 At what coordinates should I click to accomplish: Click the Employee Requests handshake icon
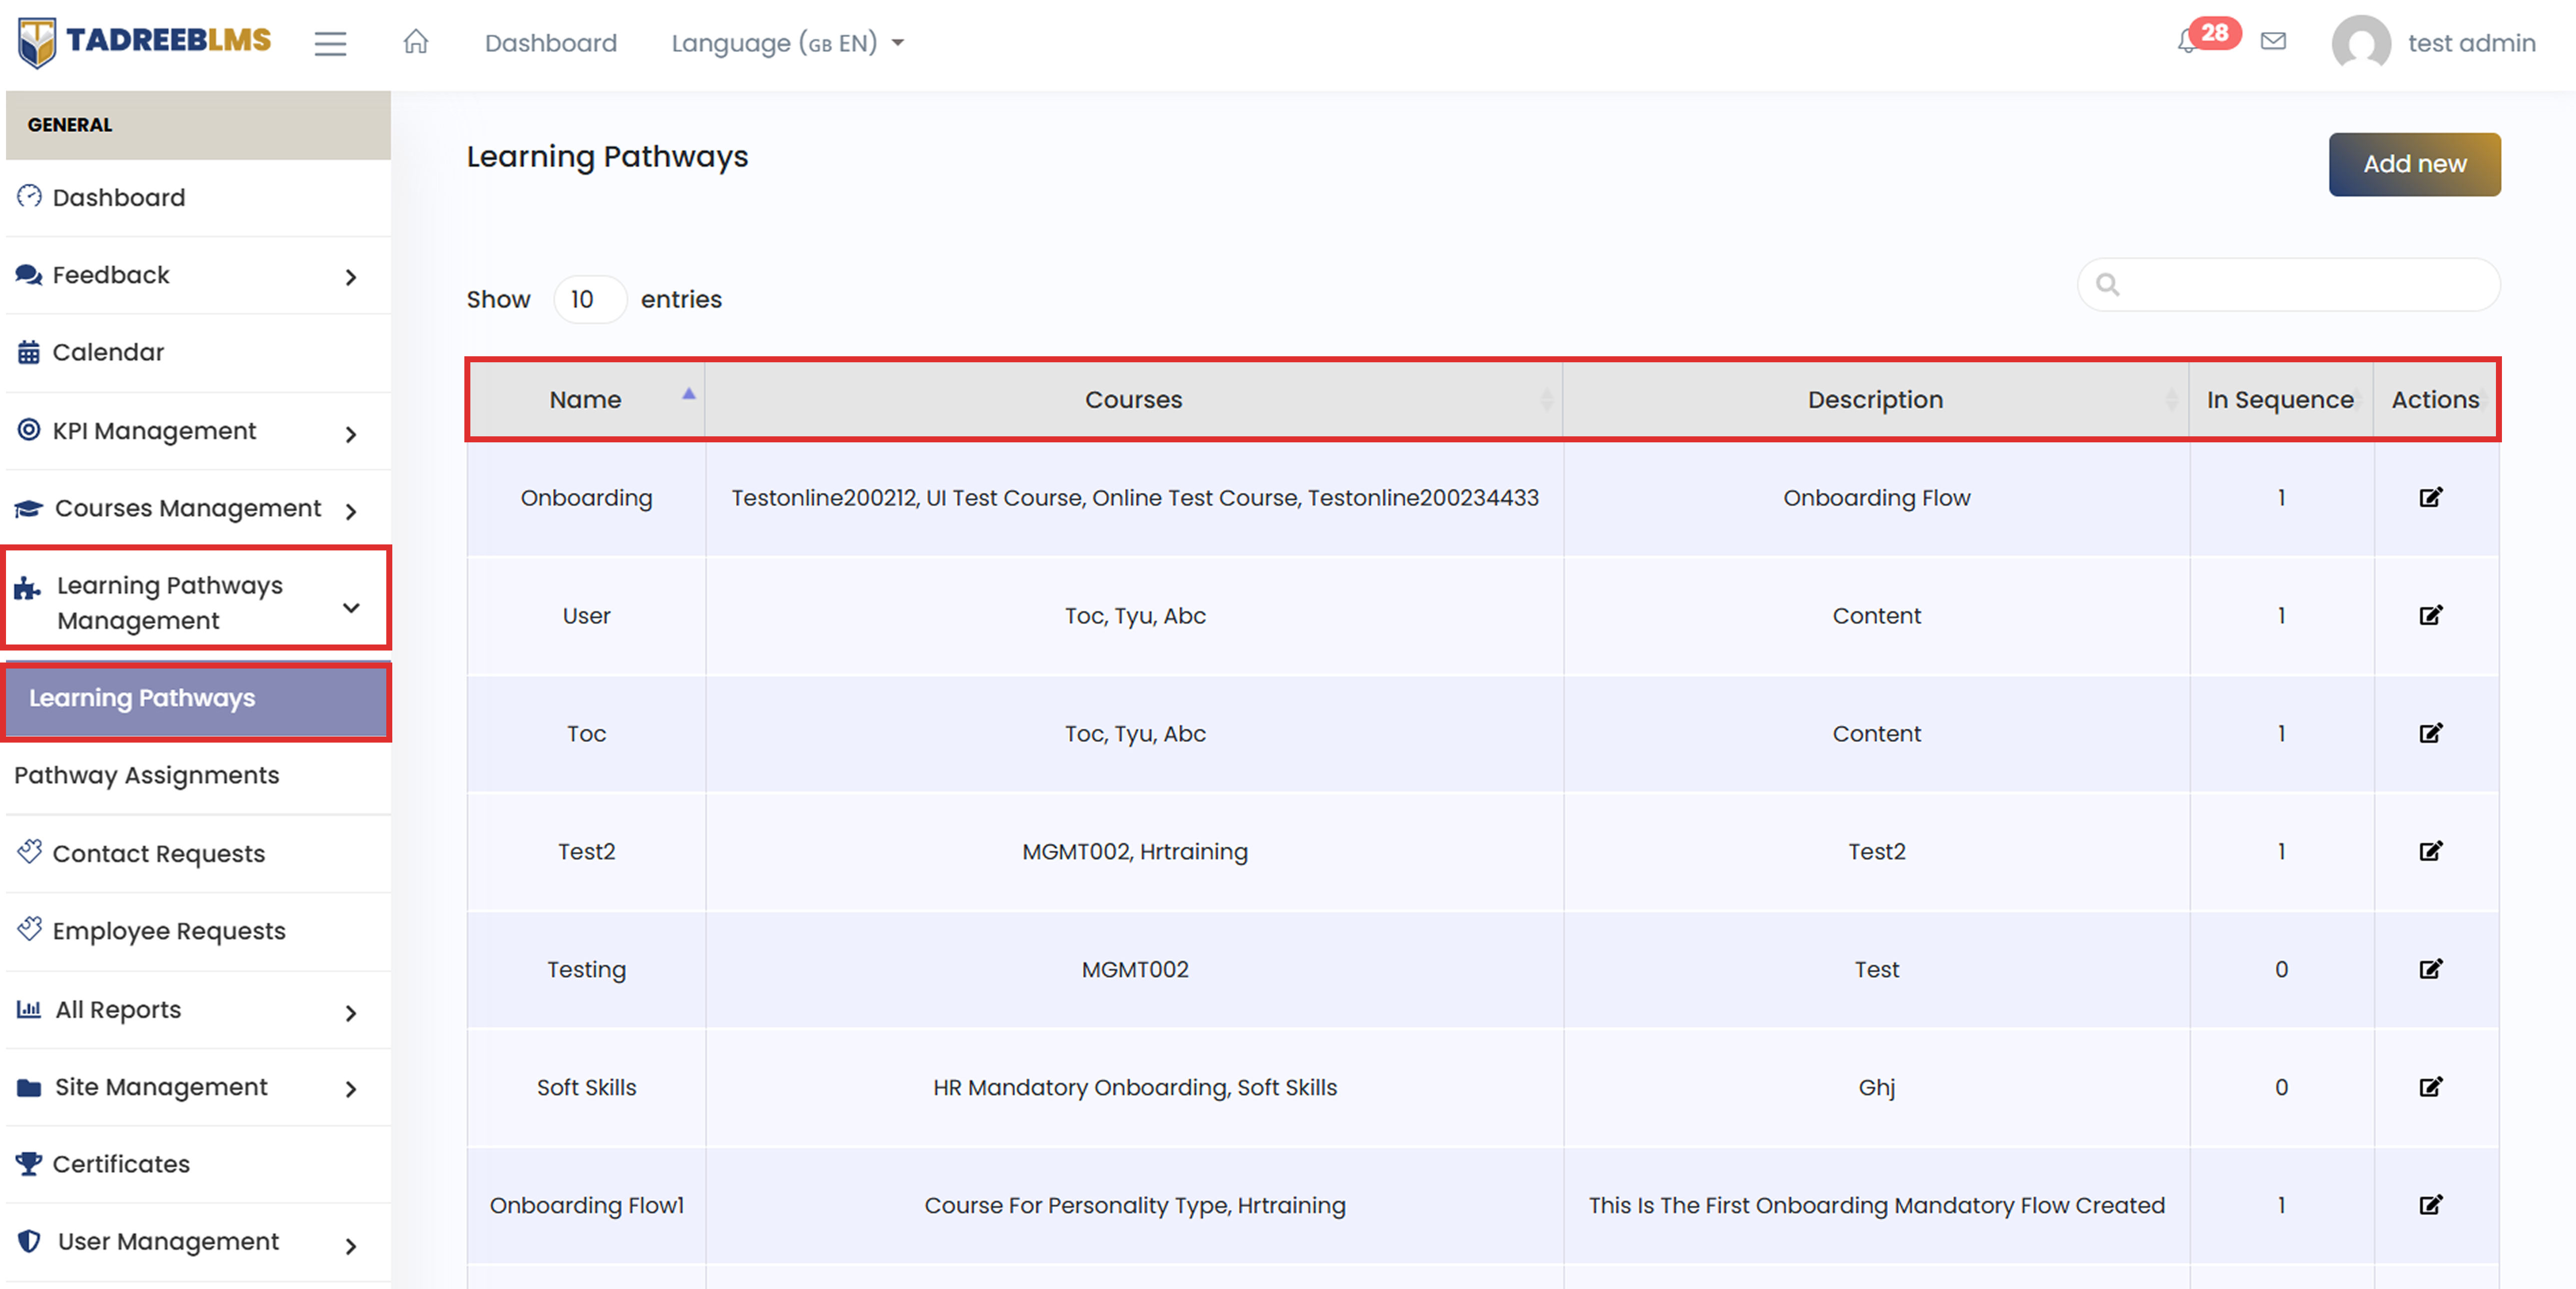[29, 929]
